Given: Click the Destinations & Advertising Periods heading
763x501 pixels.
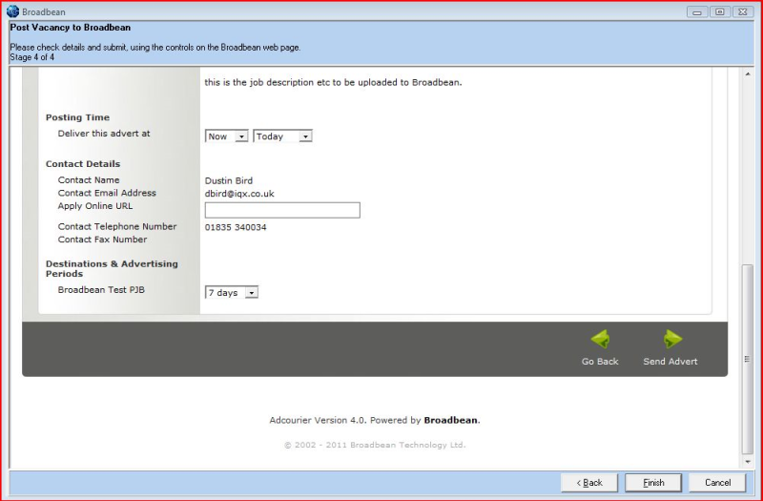Looking at the screenshot, I should 112,269.
